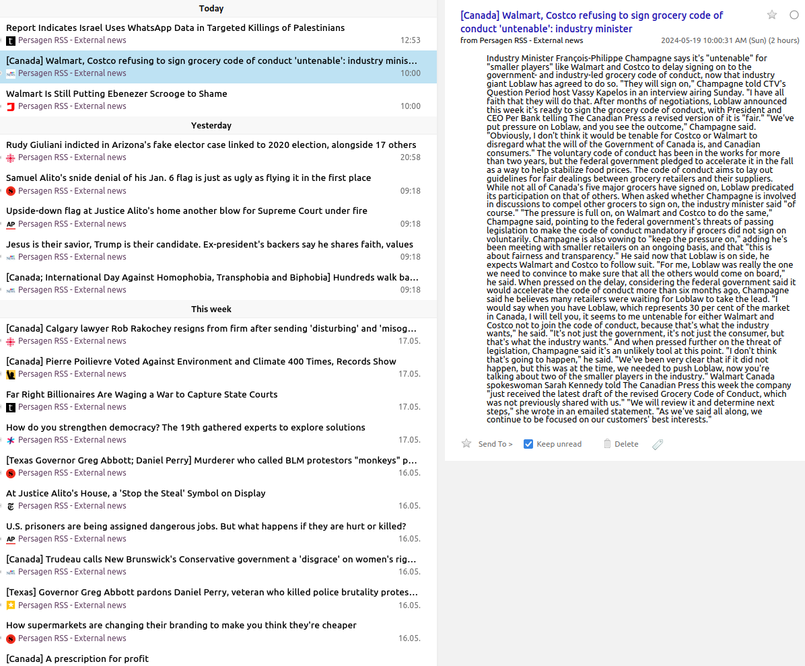Click the star icon beside Send To
Screen dimensions: 805x666
pyautogui.click(x=466, y=444)
